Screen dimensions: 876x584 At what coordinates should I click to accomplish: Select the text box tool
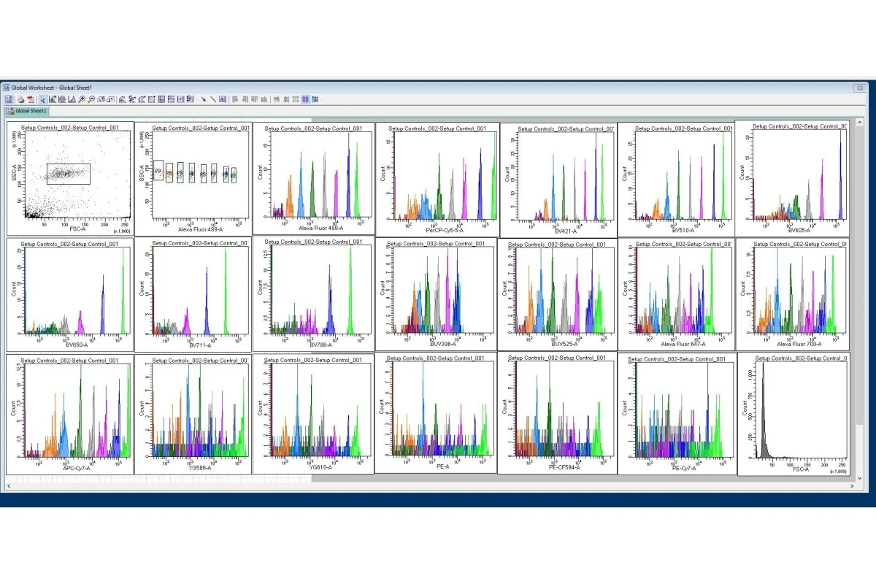223,99
